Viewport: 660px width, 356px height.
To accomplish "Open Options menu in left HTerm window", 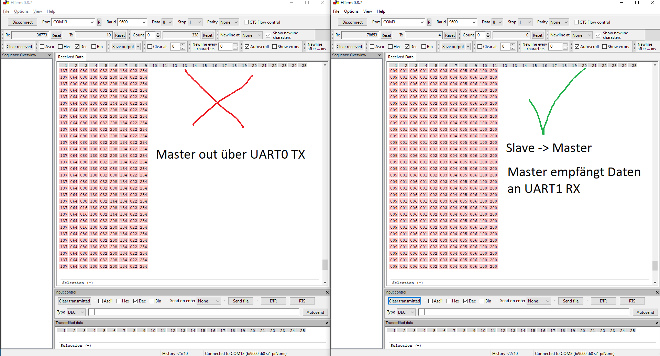I will tap(21, 11).
